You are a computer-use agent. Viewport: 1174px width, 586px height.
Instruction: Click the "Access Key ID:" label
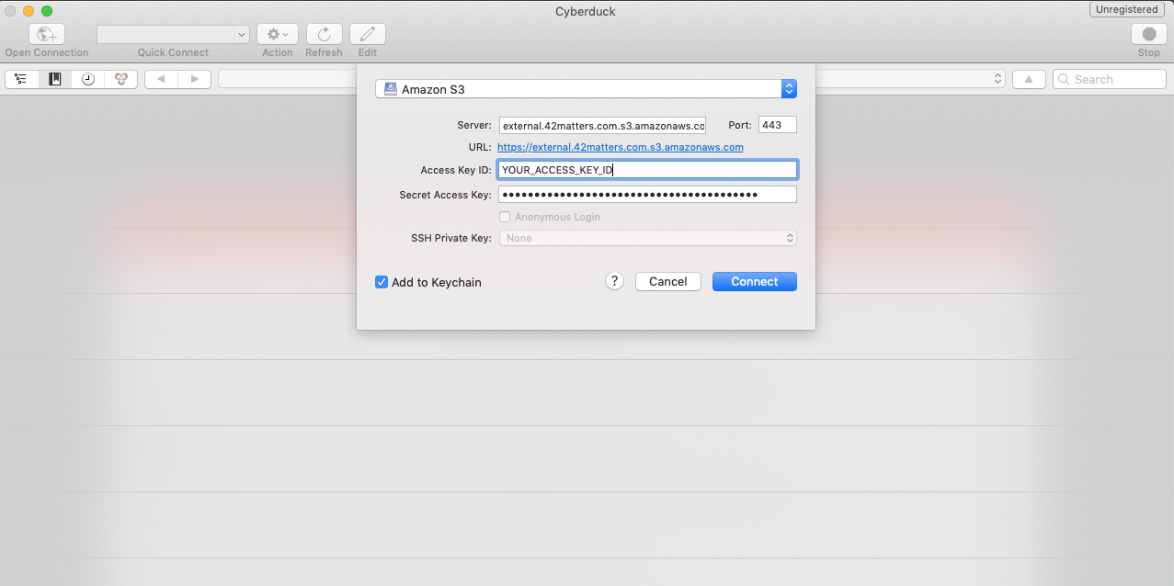click(x=456, y=170)
